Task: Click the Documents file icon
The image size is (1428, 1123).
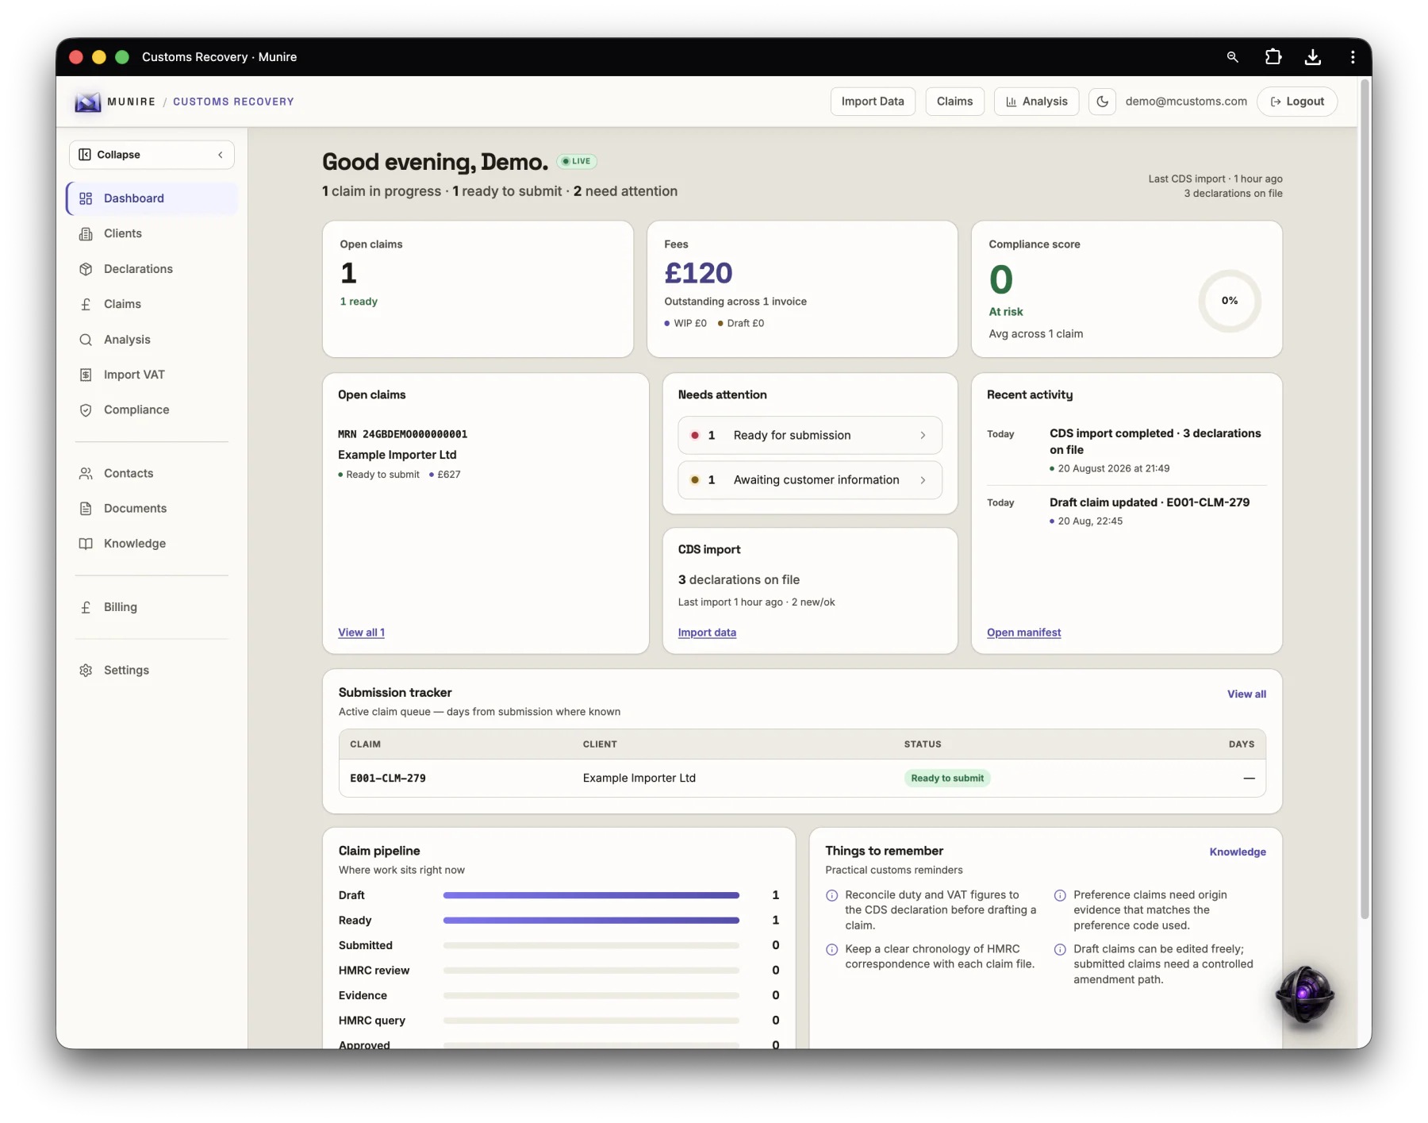Action: 86,508
